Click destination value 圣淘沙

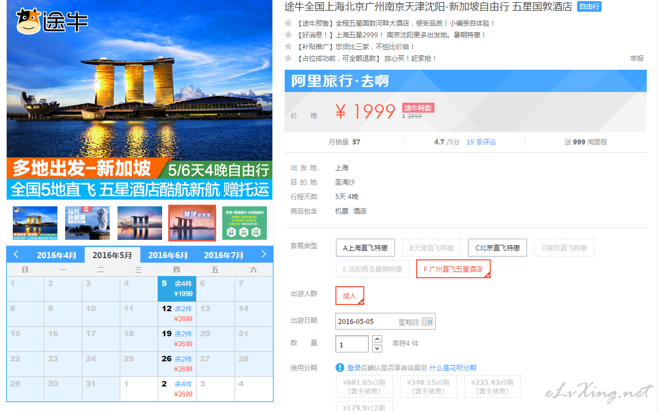[345, 182]
